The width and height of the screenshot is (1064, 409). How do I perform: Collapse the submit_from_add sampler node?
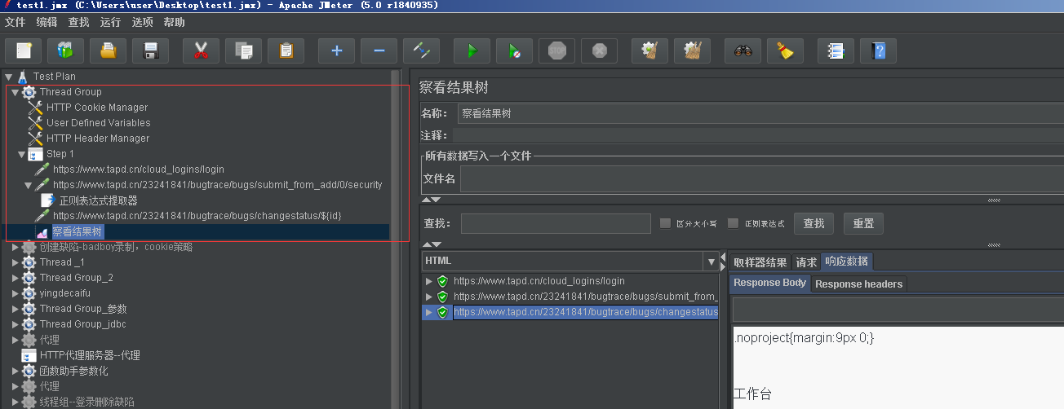[x=28, y=185]
